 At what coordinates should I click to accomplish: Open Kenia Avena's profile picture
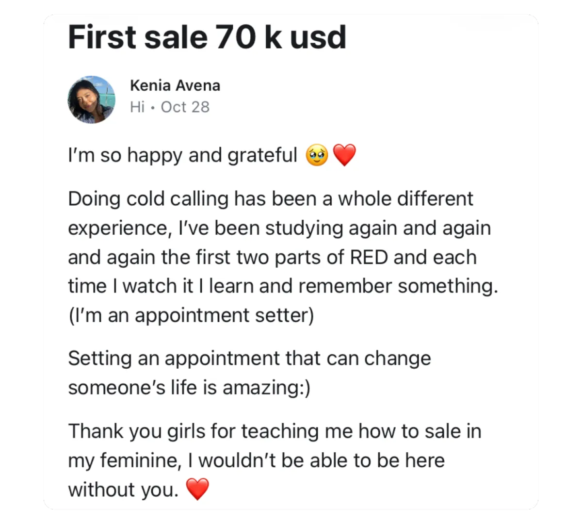(91, 99)
